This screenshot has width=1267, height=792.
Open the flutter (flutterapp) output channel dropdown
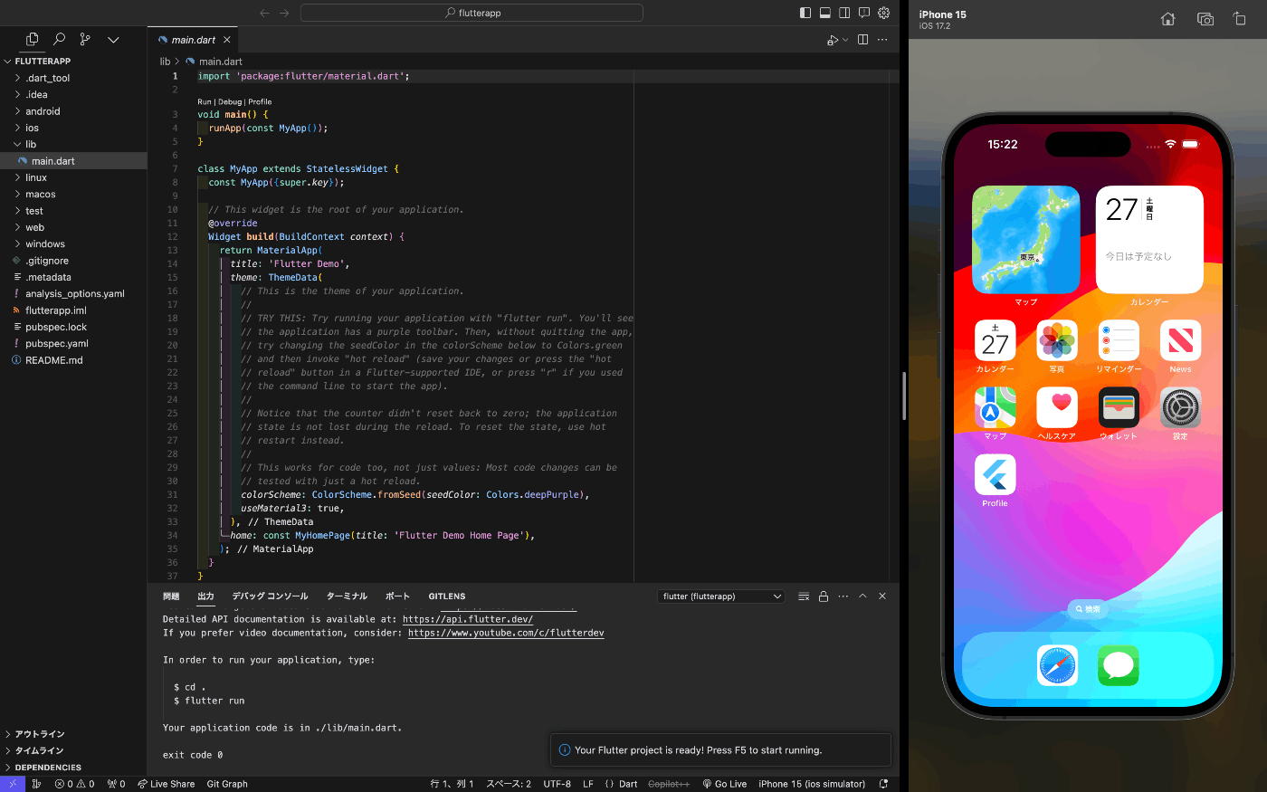click(721, 596)
